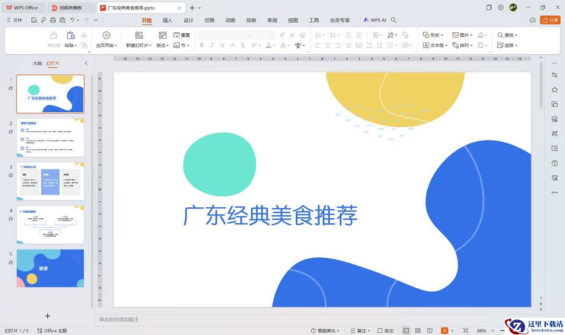
Task: Add a new slide with plus button
Action: (47, 316)
